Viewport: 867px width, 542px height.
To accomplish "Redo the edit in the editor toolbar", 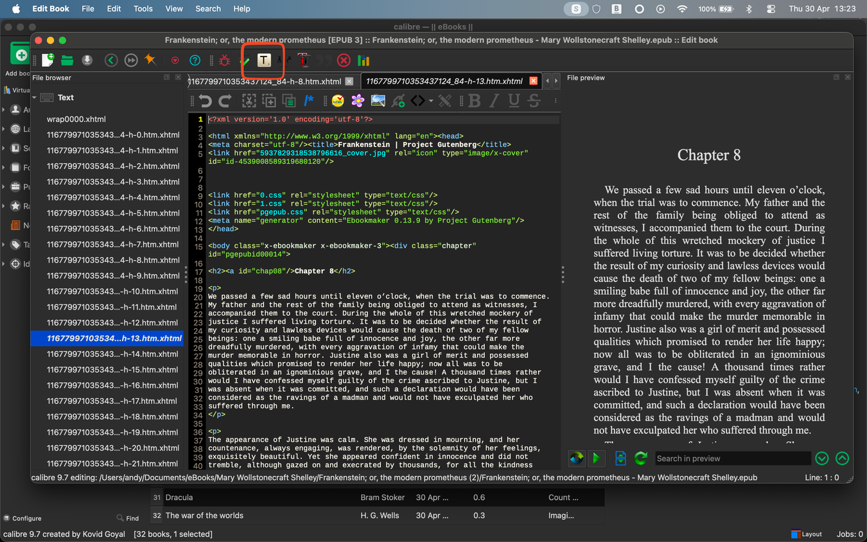I will [225, 100].
